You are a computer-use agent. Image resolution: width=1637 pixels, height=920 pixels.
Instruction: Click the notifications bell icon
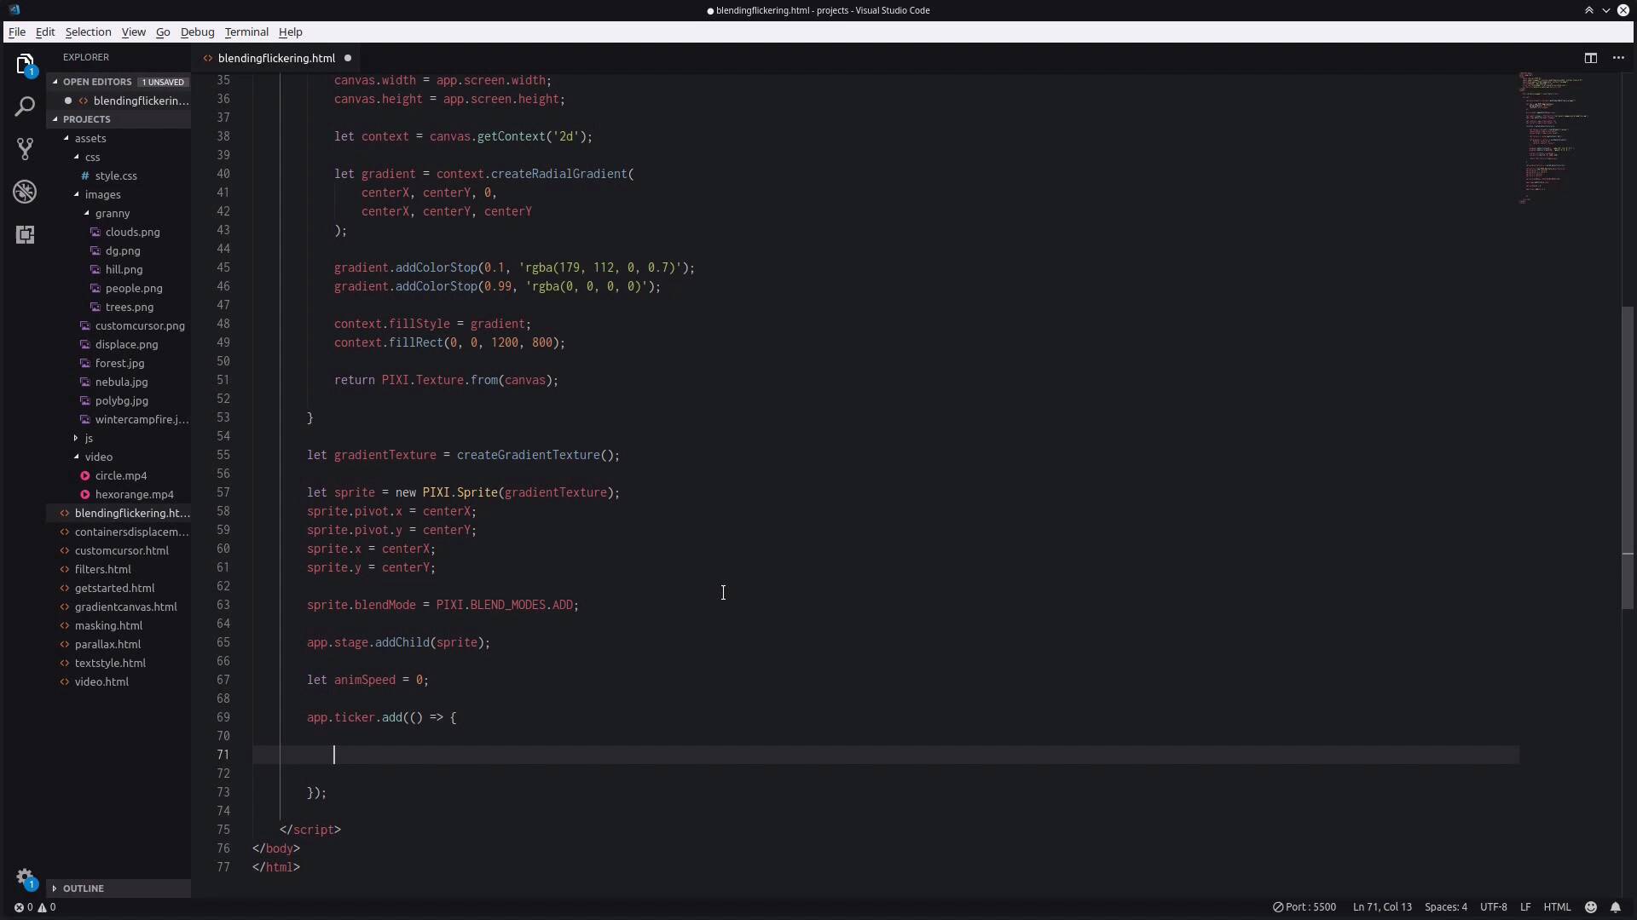1616,907
